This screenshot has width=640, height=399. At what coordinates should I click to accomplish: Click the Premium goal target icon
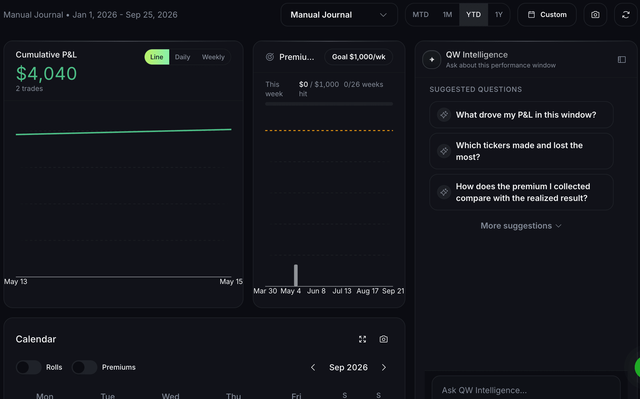[x=270, y=57]
